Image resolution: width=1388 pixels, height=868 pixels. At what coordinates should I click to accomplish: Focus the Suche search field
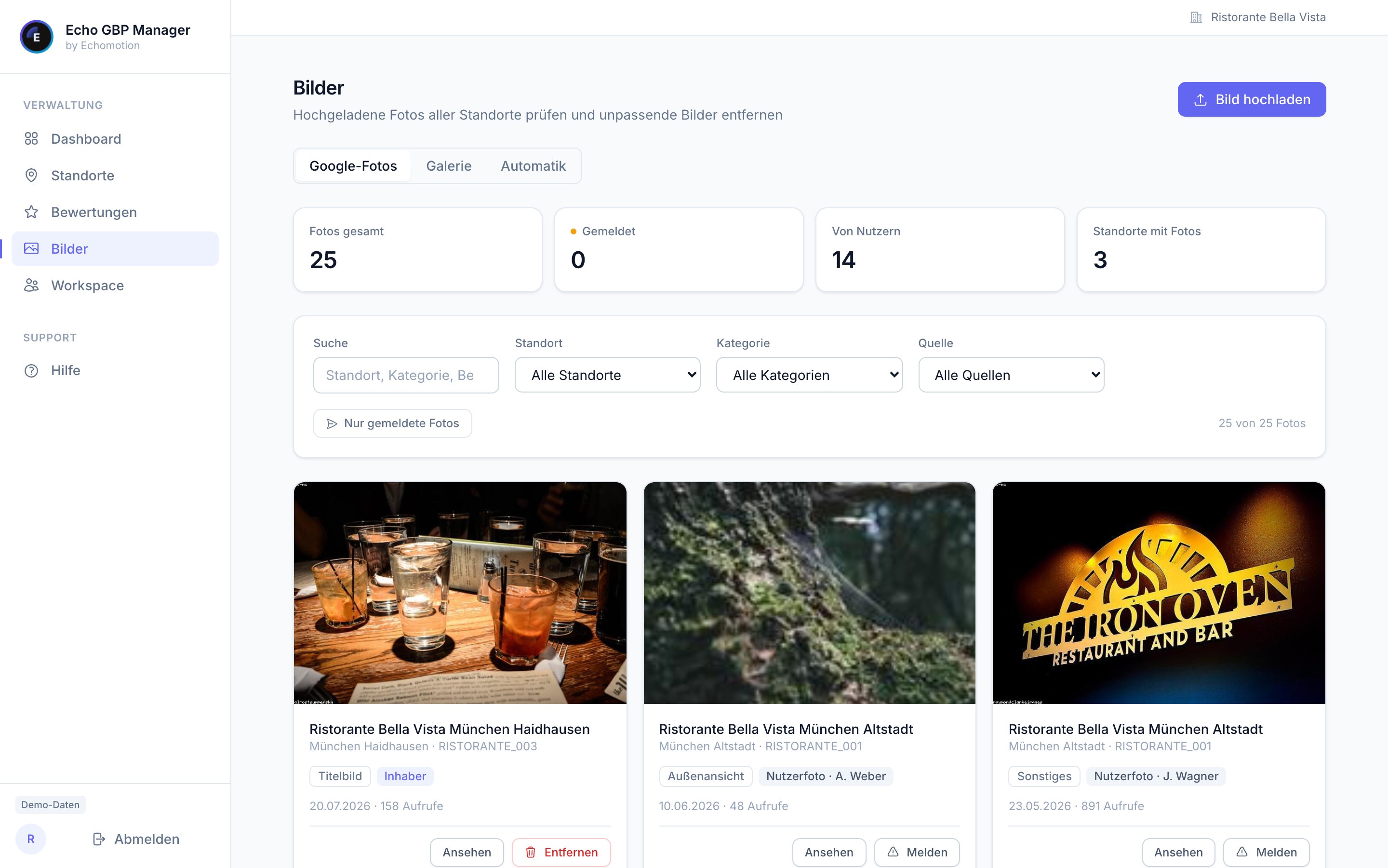point(406,376)
